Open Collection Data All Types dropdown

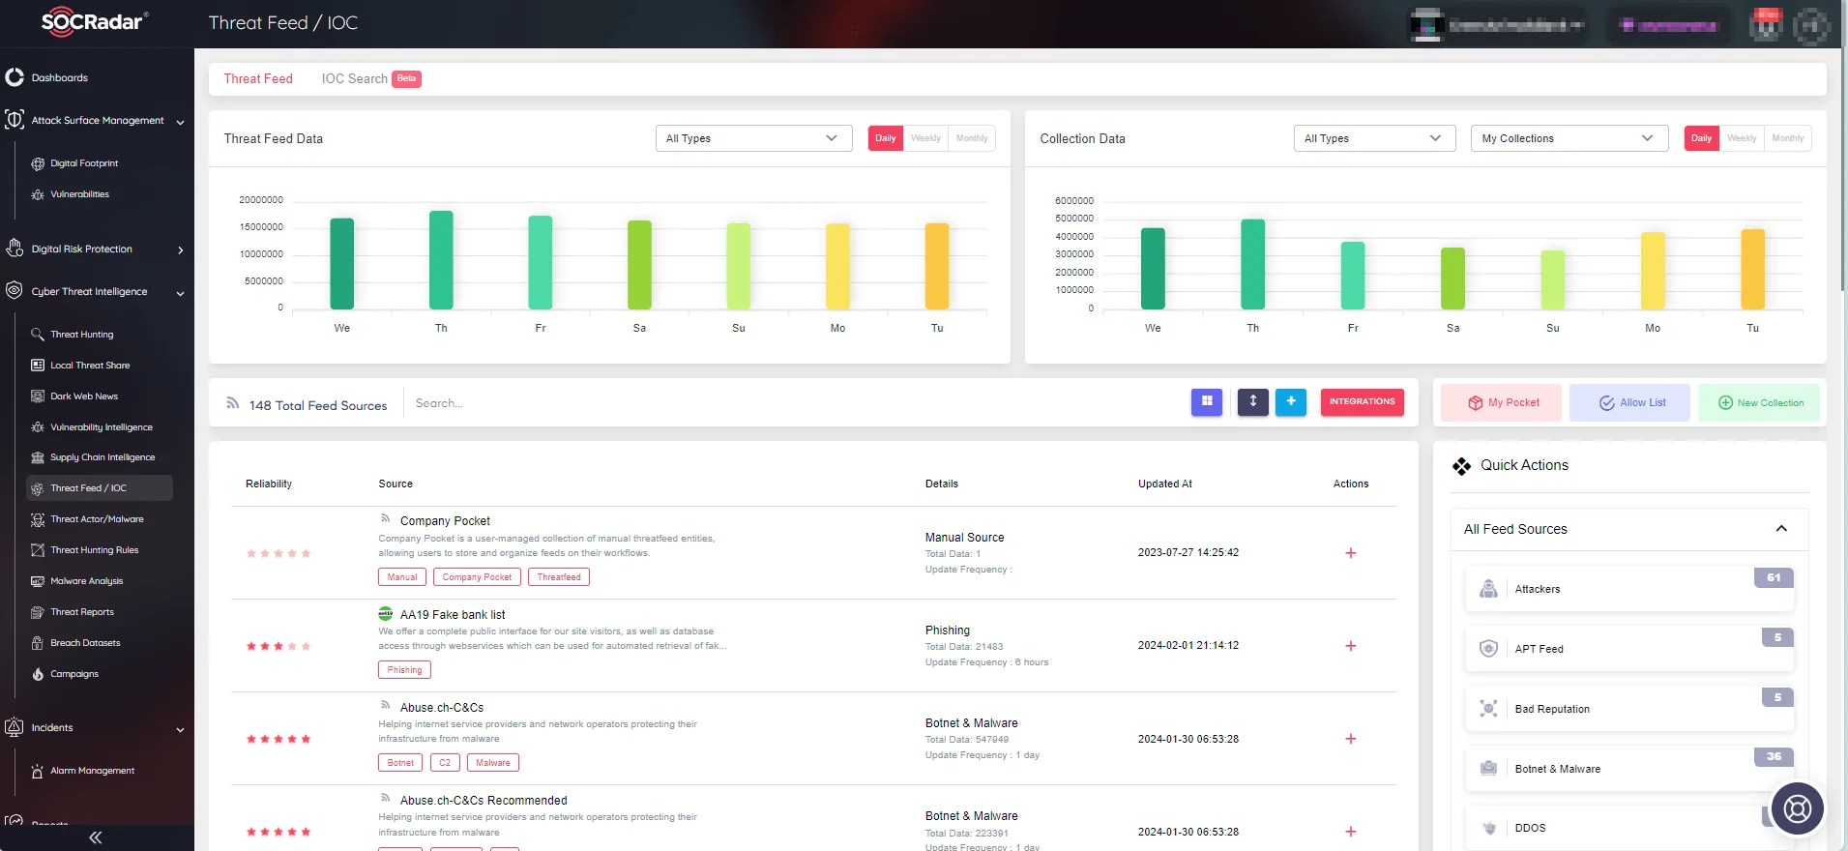point(1375,138)
